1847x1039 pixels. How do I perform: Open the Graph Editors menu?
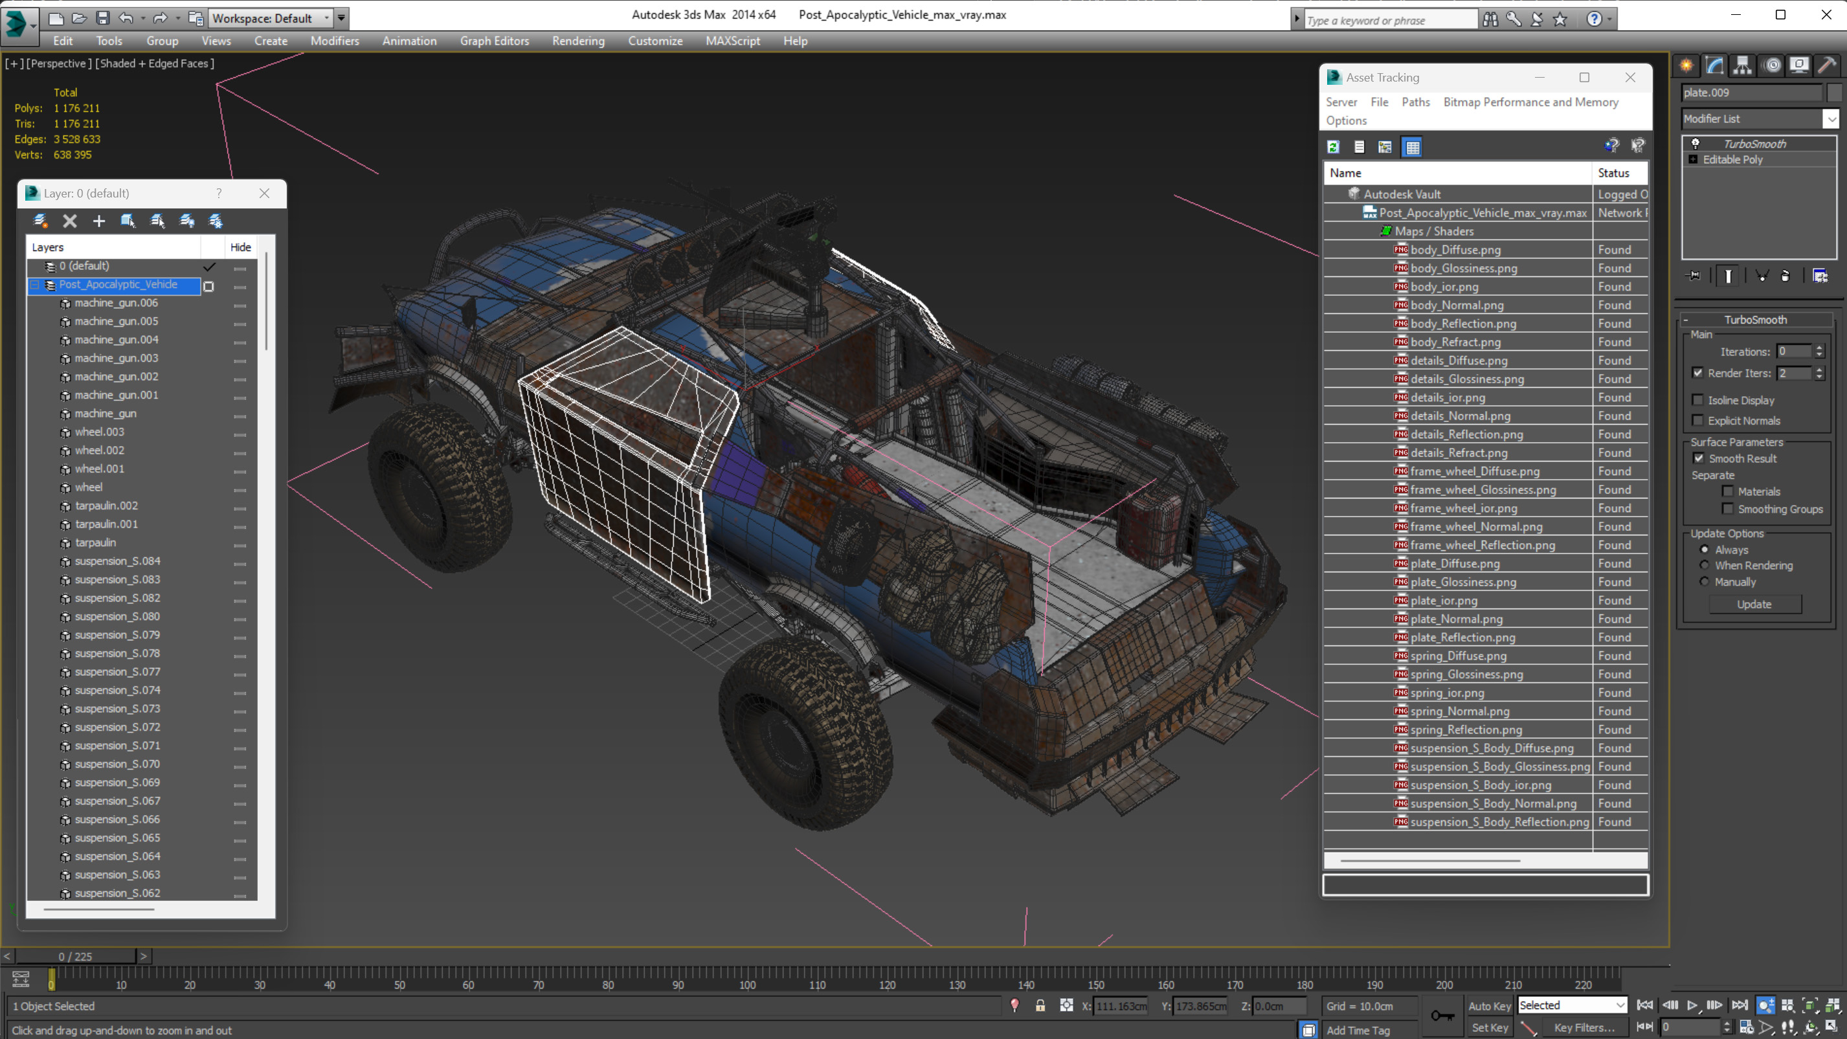tap(494, 41)
